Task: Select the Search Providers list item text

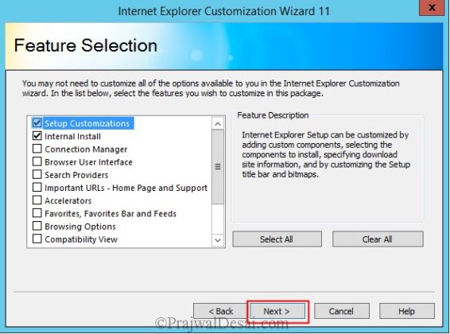Action: pyautogui.click(x=76, y=175)
